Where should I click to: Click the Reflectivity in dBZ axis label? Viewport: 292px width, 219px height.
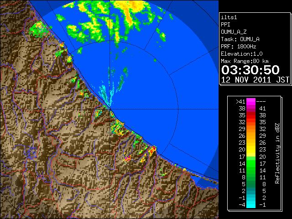277,153
